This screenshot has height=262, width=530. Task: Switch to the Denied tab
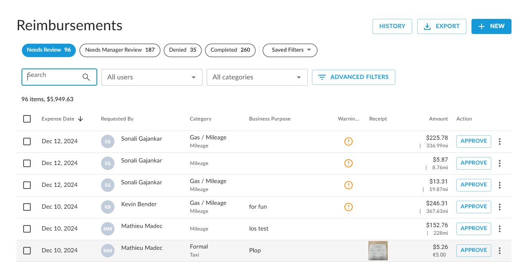pyautogui.click(x=182, y=50)
